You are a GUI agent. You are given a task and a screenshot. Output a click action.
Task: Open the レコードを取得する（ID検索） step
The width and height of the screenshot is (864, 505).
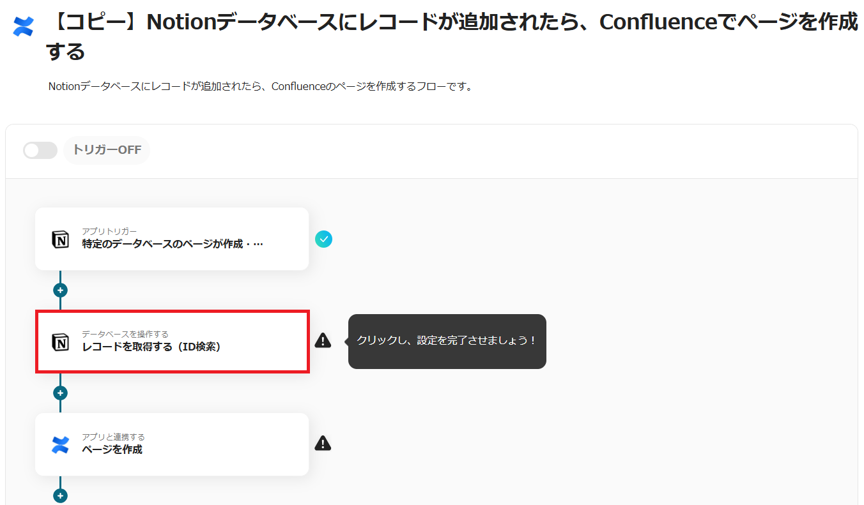click(x=173, y=342)
